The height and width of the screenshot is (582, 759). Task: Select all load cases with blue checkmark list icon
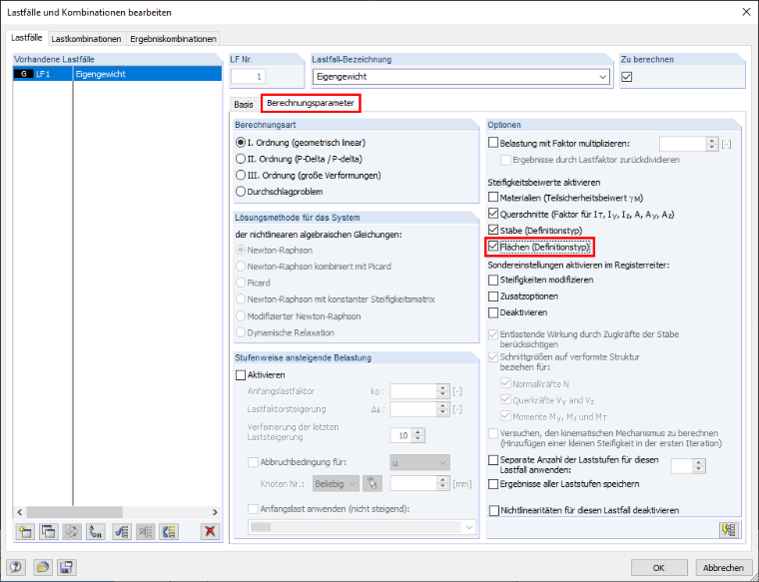pyautogui.click(x=122, y=532)
